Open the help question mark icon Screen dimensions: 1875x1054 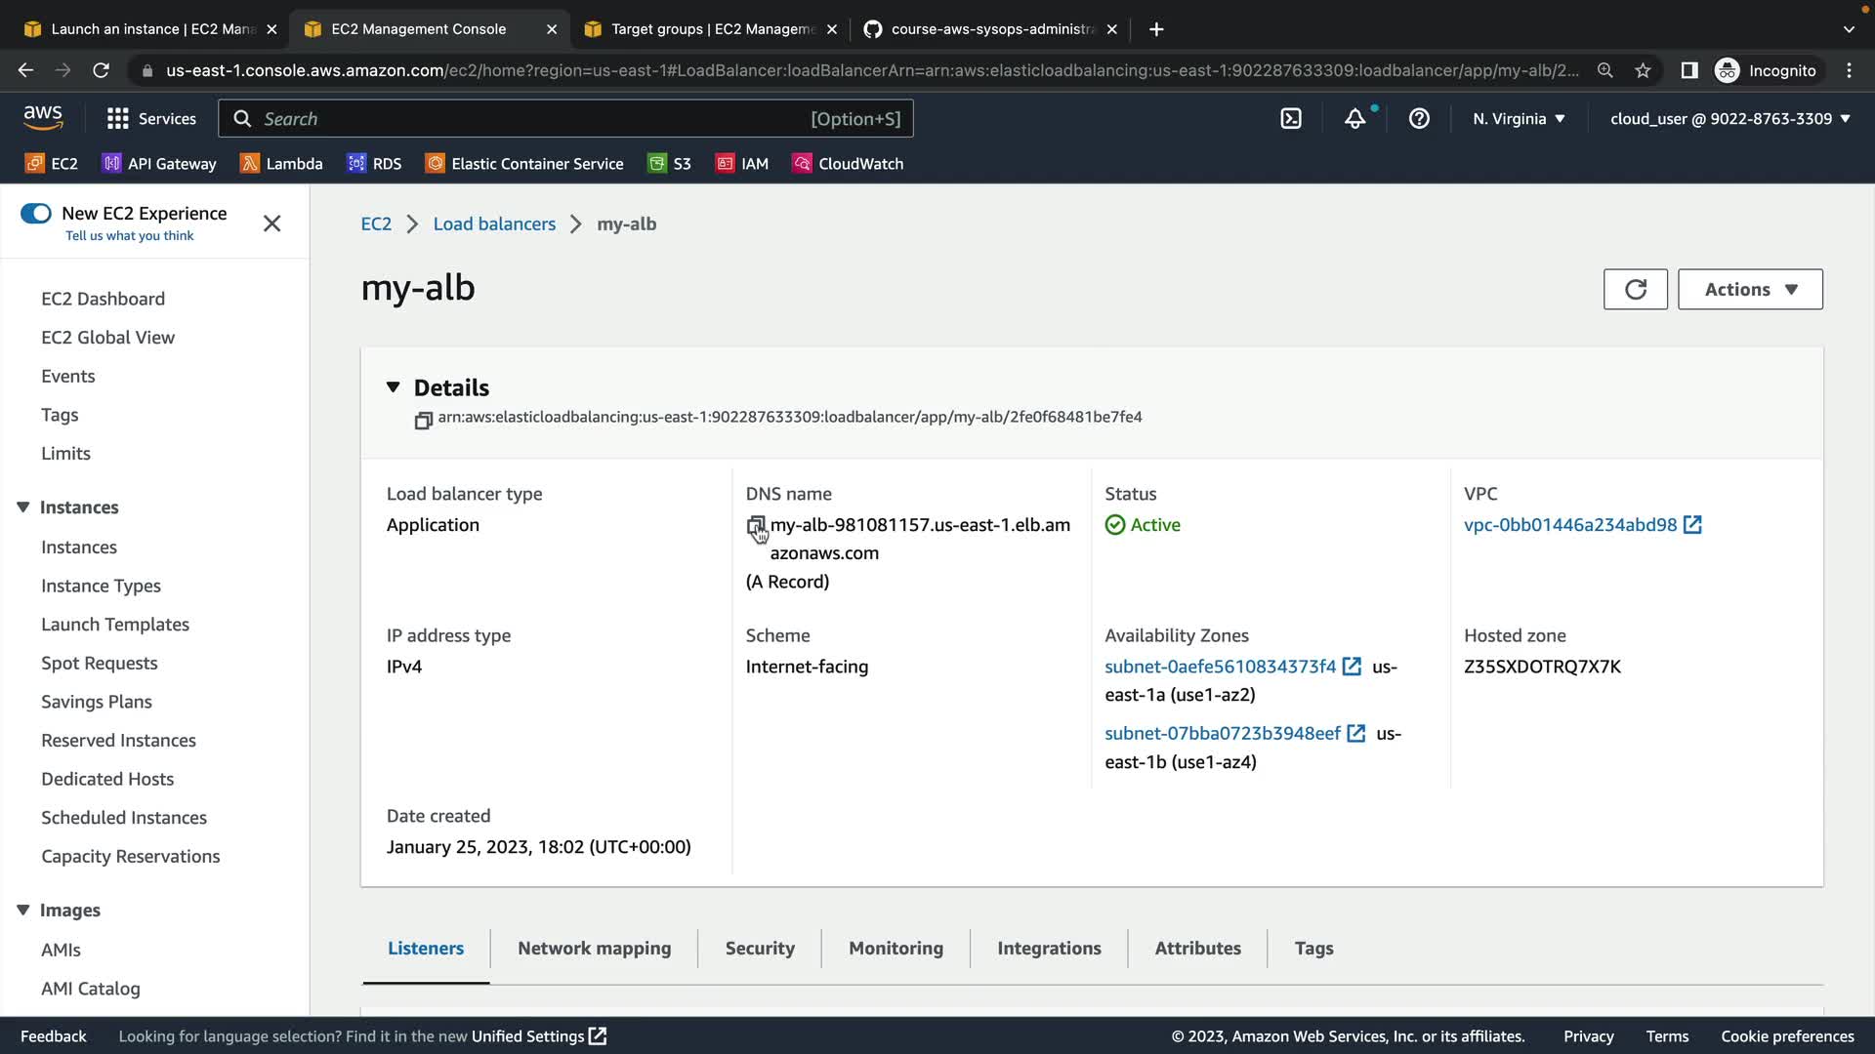coord(1419,119)
